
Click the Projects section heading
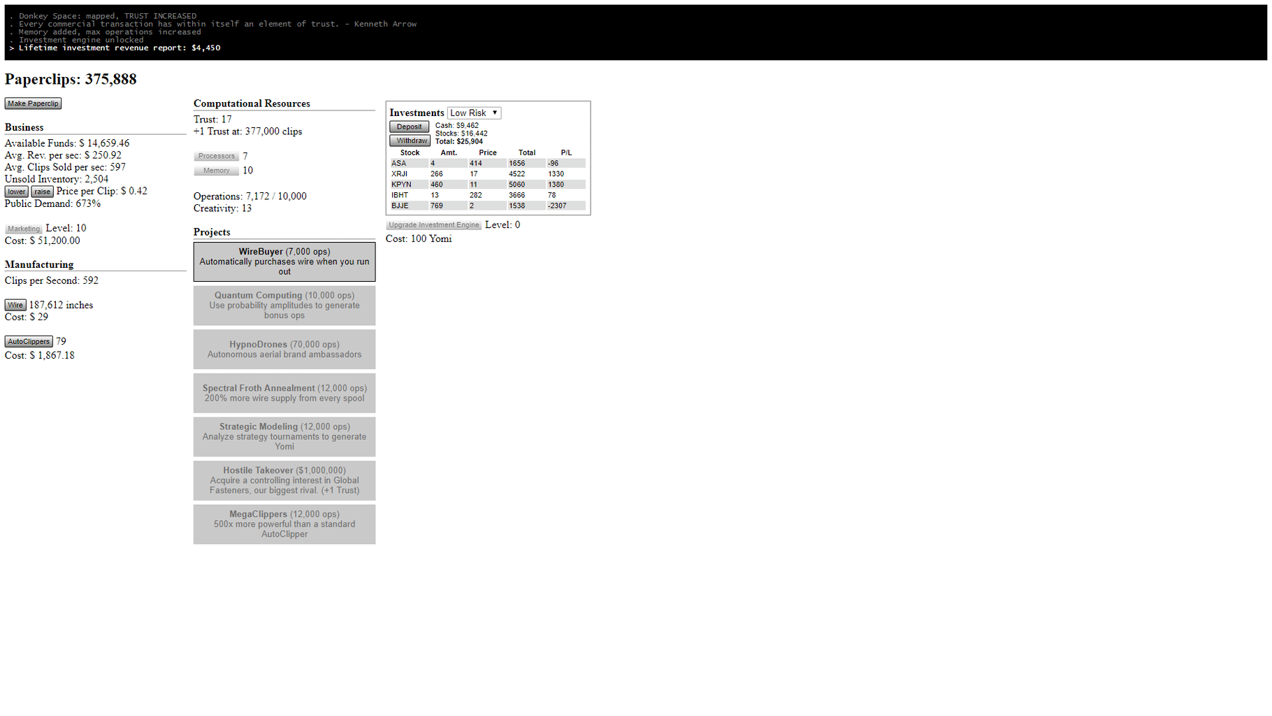coord(212,232)
